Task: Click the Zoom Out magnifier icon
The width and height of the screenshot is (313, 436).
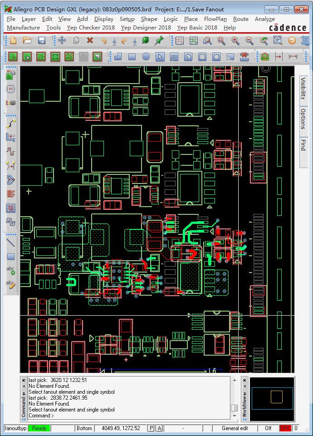Action: (x=249, y=40)
